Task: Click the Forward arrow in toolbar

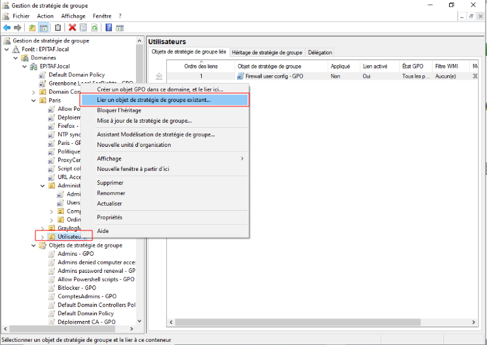Action: pyautogui.click(x=18, y=28)
